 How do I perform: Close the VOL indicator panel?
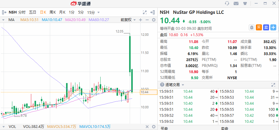tap(147, 127)
